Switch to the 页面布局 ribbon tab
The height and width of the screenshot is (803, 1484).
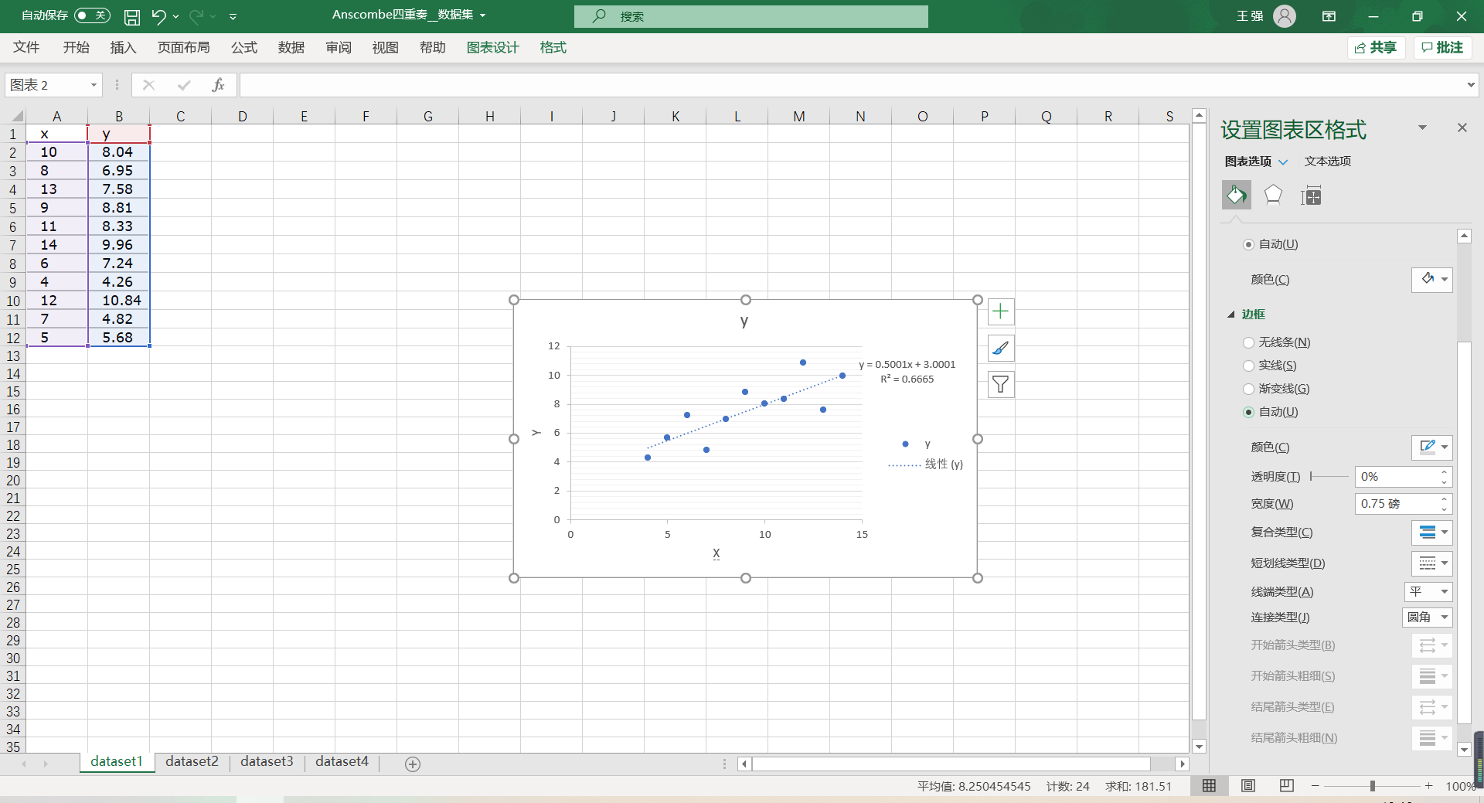pos(183,47)
